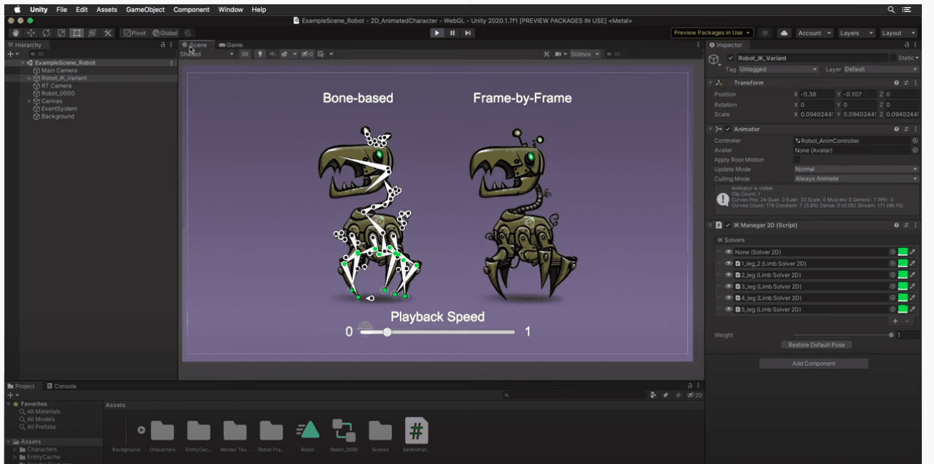Viewport: 934px width, 464px height.
Task: Click the green color swatch for 1_leg_2
Action: pyautogui.click(x=903, y=264)
